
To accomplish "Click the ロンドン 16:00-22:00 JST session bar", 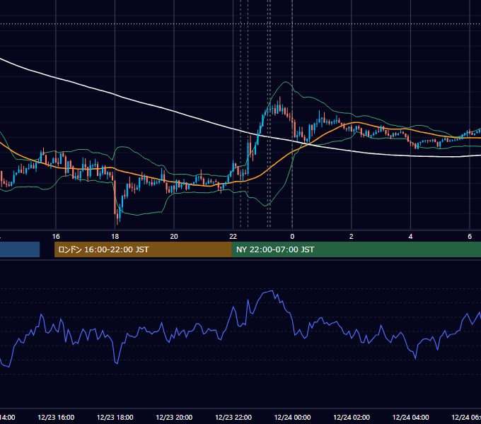I will [143, 249].
